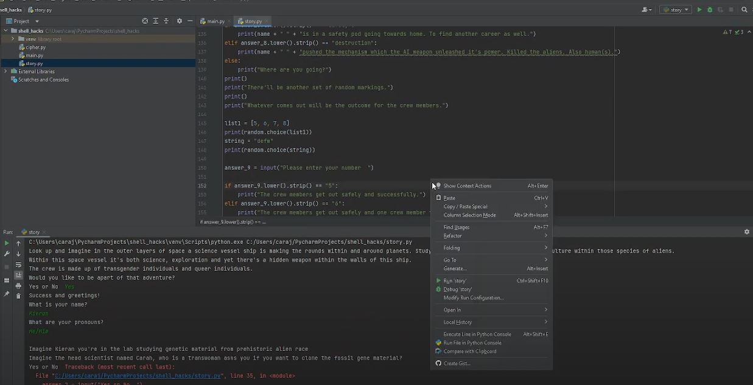Click Clear All trash icon in Run console

pos(18,296)
